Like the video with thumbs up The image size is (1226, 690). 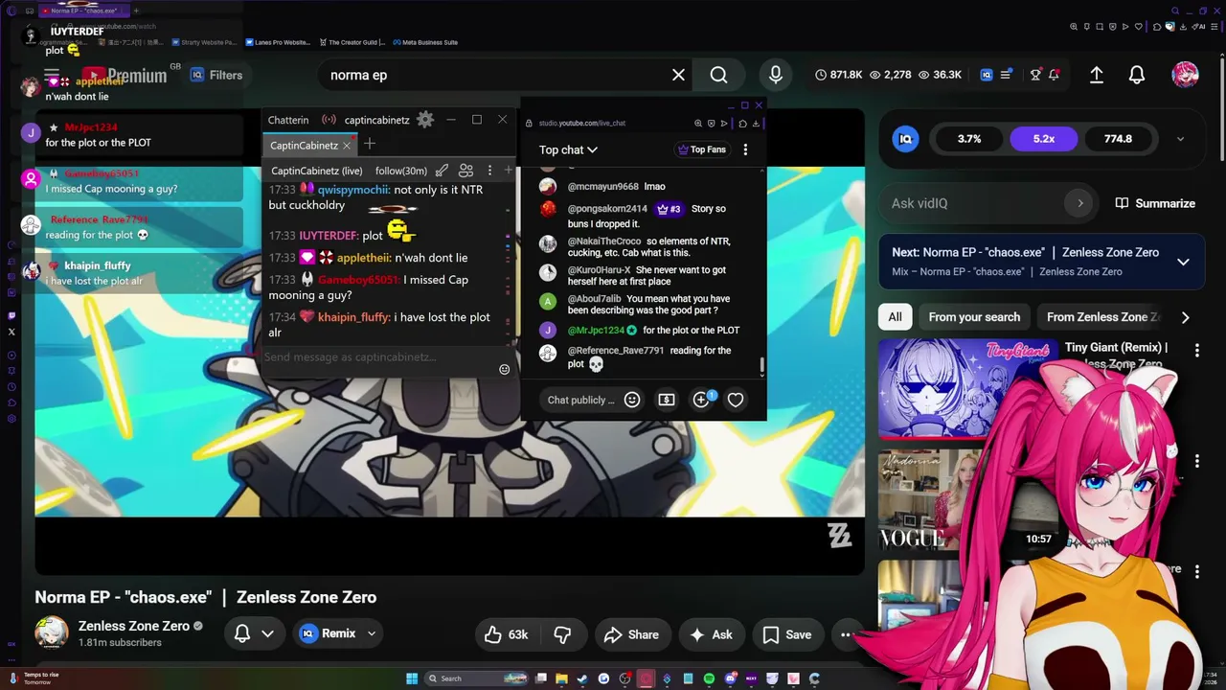[x=508, y=634]
